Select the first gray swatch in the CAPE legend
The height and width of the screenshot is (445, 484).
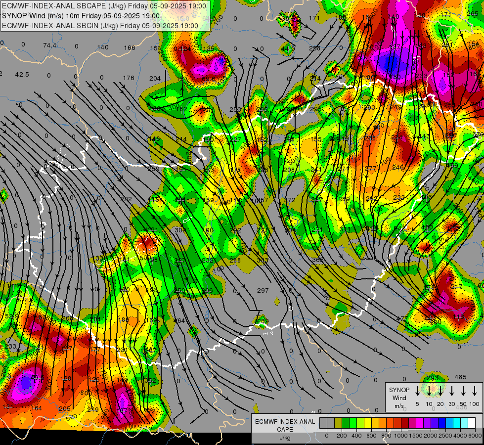pyautogui.click(x=323, y=423)
